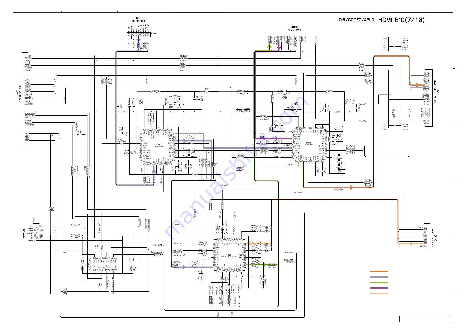The width and height of the screenshot is (470, 332).
Task: Click the 1328RST signal in SUB CPU list
Action: tap(28, 94)
